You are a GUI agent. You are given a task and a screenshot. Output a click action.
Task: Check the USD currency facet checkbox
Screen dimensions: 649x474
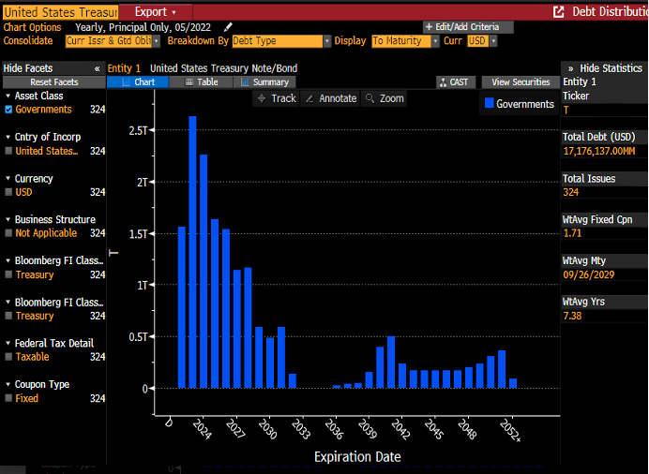tap(8, 192)
